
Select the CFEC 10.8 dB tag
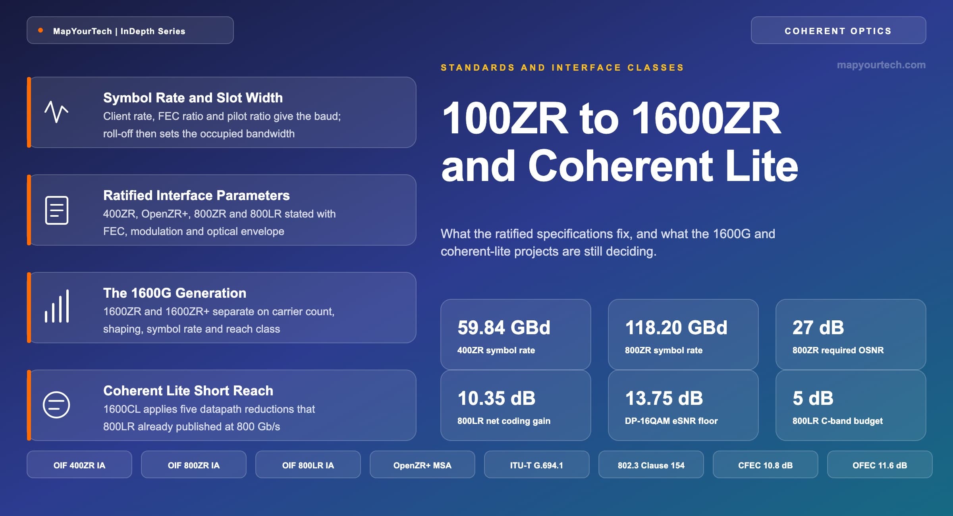tap(766, 465)
